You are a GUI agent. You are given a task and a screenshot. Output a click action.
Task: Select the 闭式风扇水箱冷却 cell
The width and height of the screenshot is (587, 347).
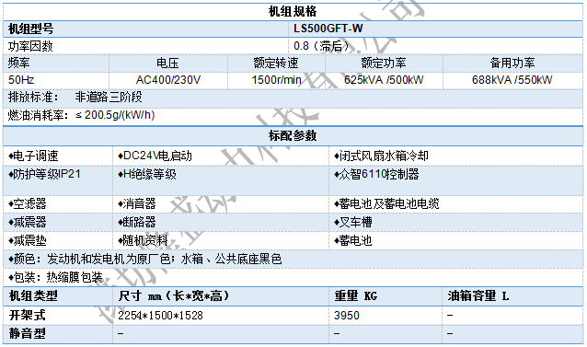tap(456, 156)
